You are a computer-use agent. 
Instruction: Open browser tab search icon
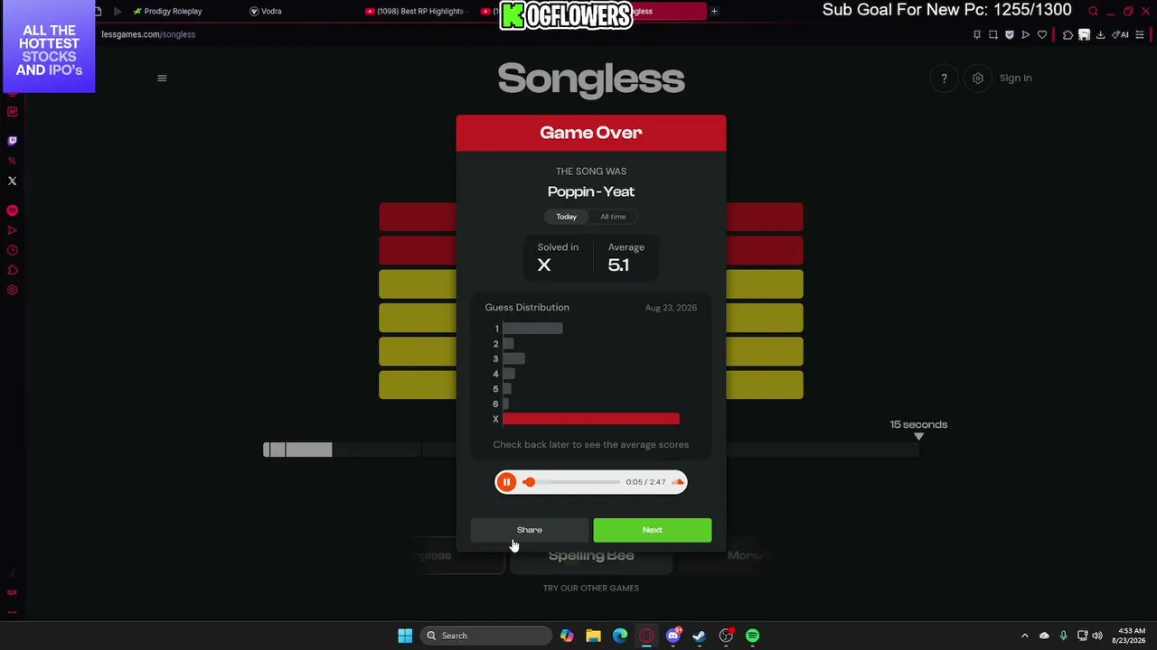[x=1093, y=11]
